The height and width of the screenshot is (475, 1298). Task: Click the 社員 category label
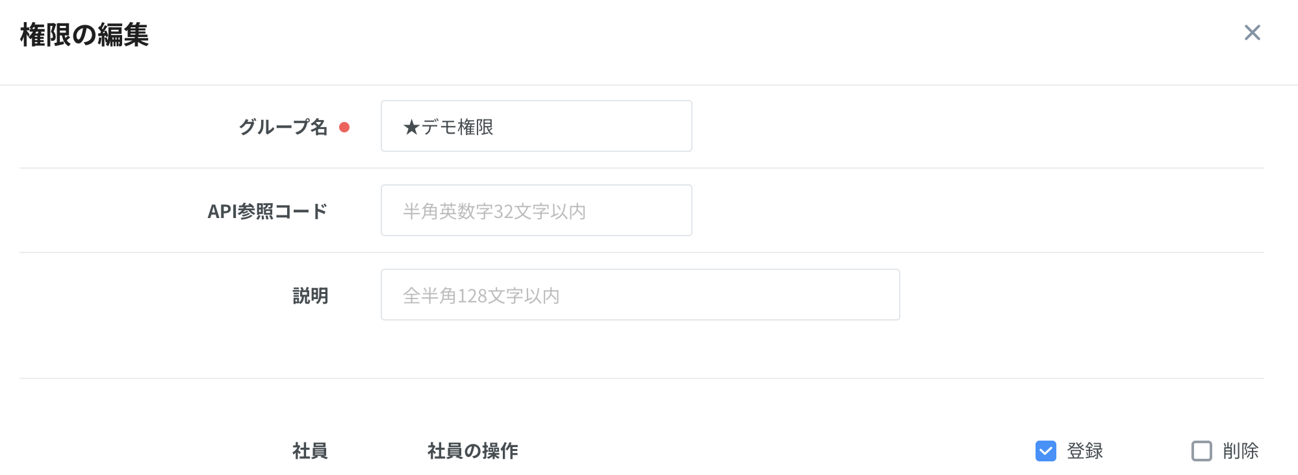(310, 451)
